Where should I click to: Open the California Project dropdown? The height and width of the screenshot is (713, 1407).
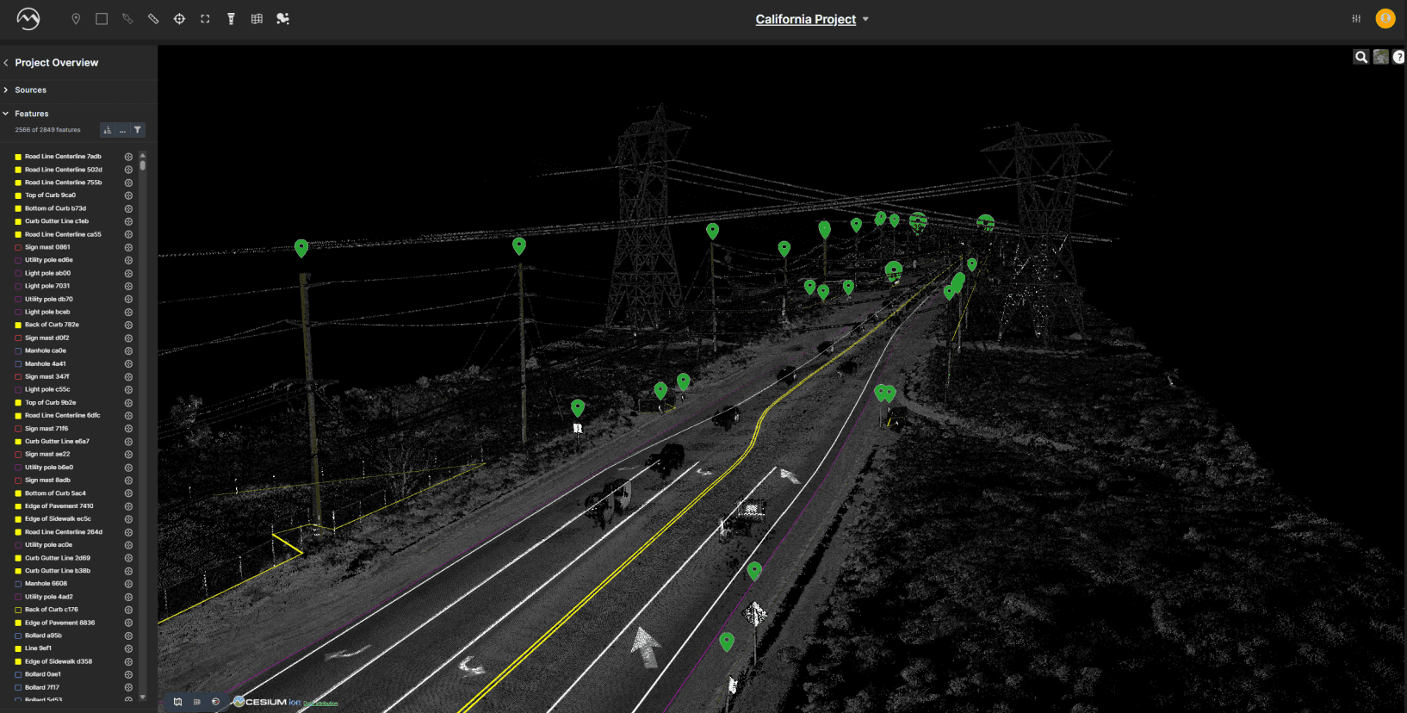[x=812, y=19]
